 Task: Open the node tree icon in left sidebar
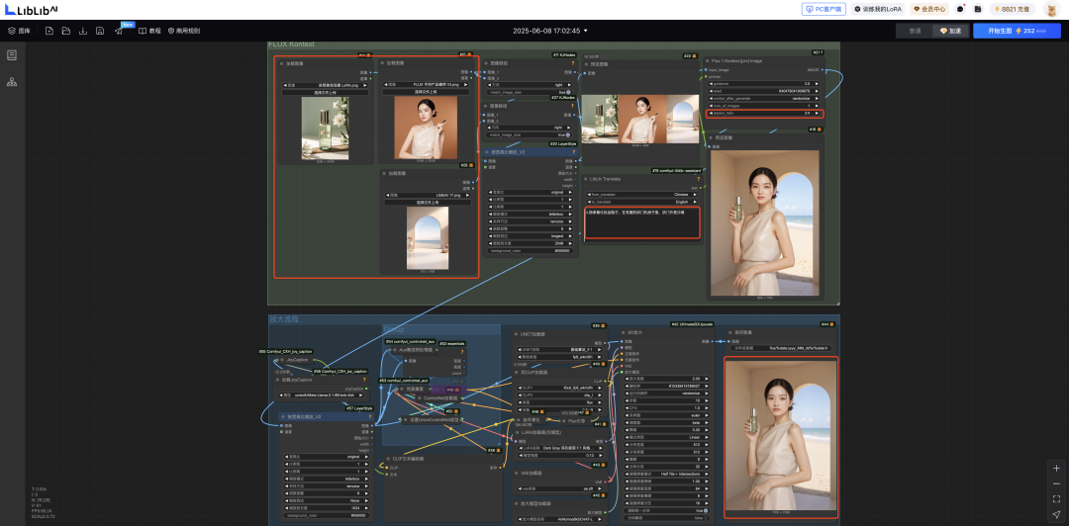[12, 82]
